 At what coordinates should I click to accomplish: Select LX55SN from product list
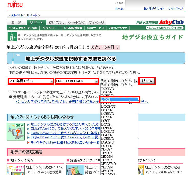click(x=119, y=117)
